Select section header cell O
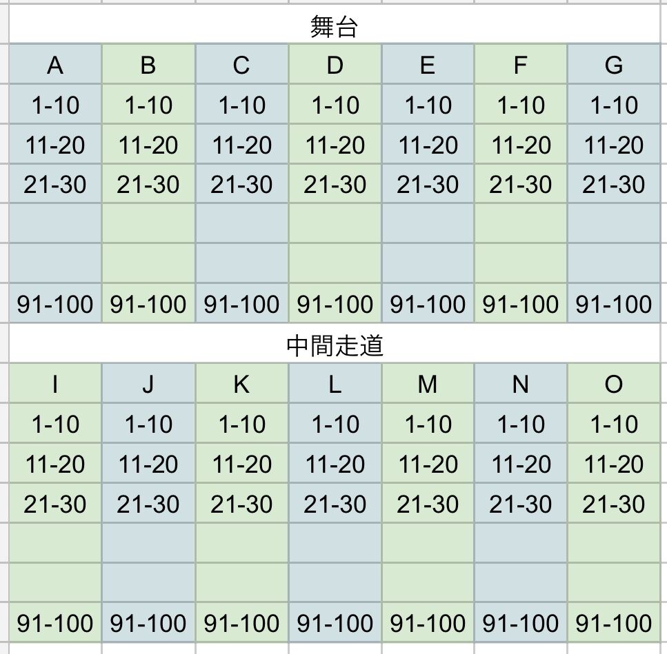 click(614, 383)
